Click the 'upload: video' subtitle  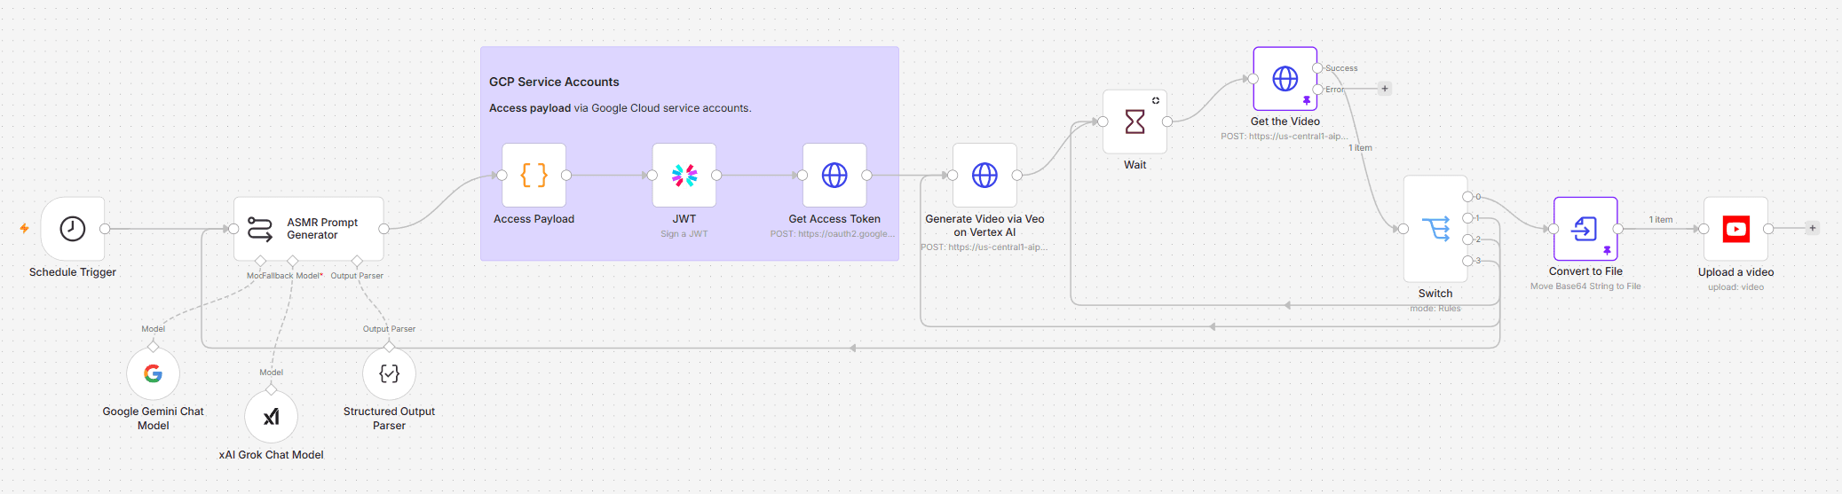[1735, 287]
